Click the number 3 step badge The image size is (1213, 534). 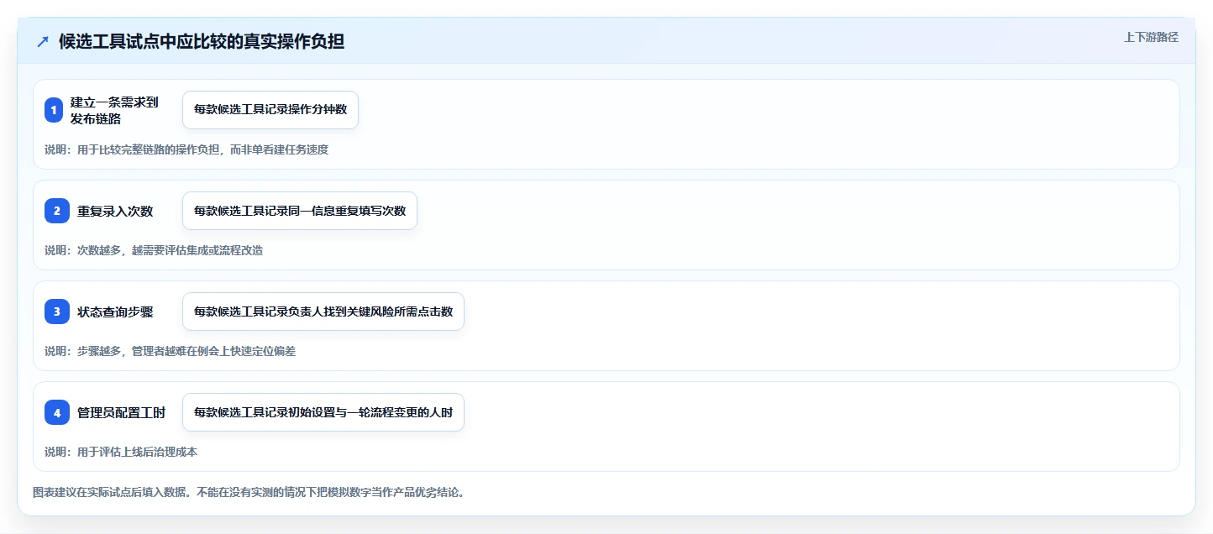coord(57,311)
